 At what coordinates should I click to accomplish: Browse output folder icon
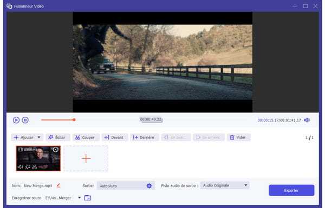pos(88,198)
